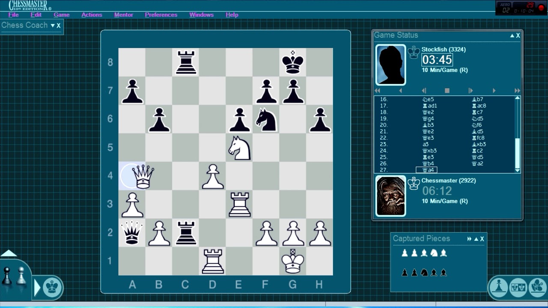The image size is (548, 308).
Task: Click the pawn quick-access button bottom right
Action: [499, 287]
